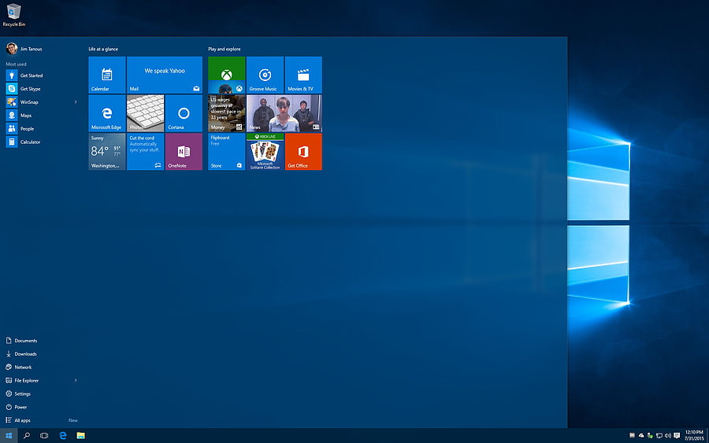Click the 'Life at a glance' group header
Viewport: 709px width, 443px height.
coord(103,50)
